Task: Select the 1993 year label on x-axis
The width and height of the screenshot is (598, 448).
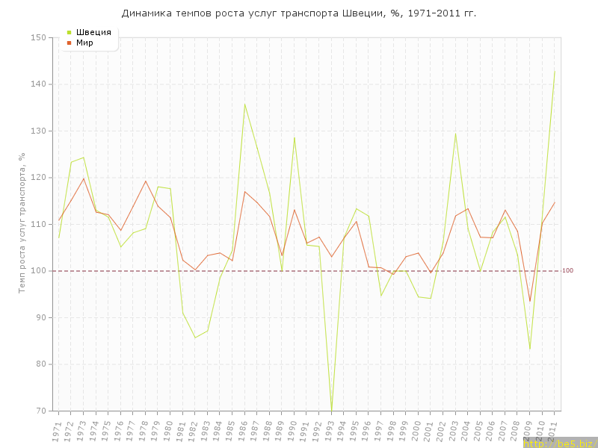Action: [x=331, y=430]
